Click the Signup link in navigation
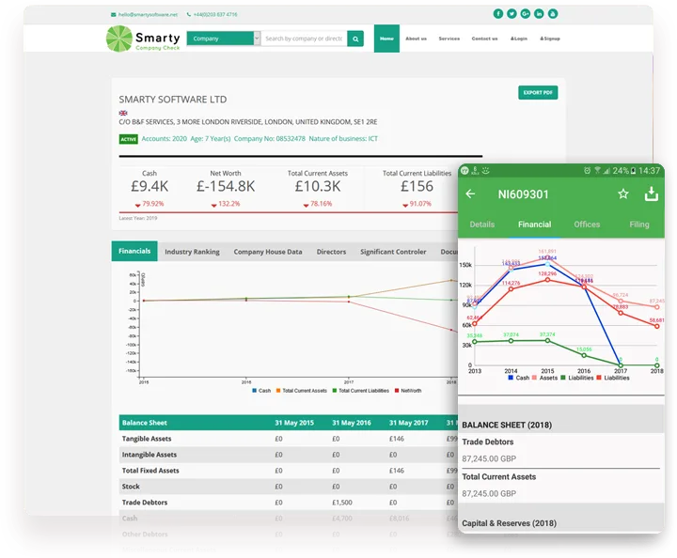 pos(550,39)
